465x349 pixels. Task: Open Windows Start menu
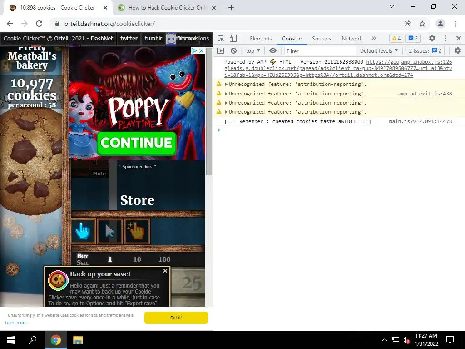(11, 340)
